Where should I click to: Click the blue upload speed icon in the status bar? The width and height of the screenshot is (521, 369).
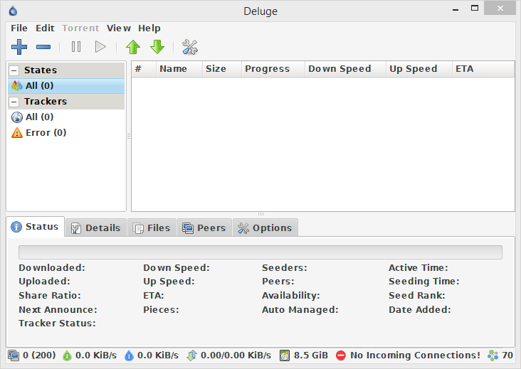129,355
